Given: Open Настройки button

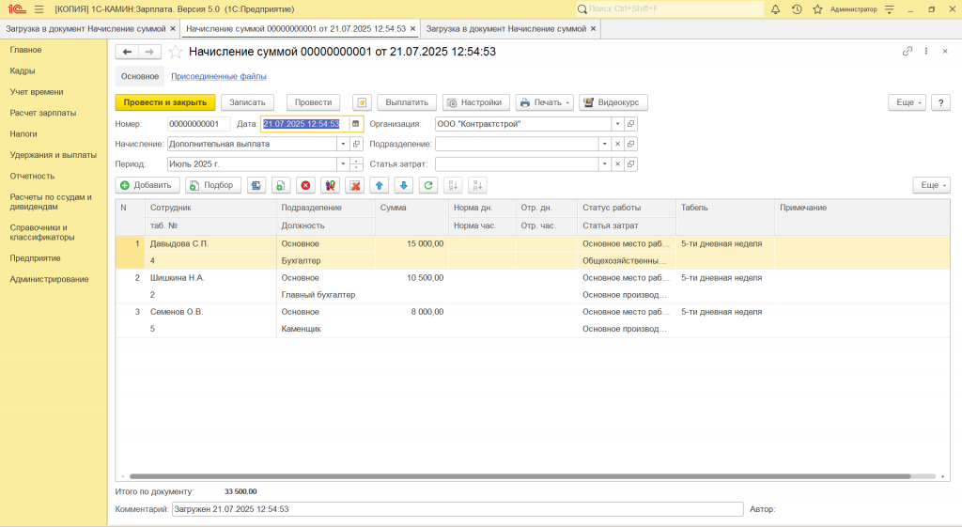Looking at the screenshot, I should (x=476, y=102).
